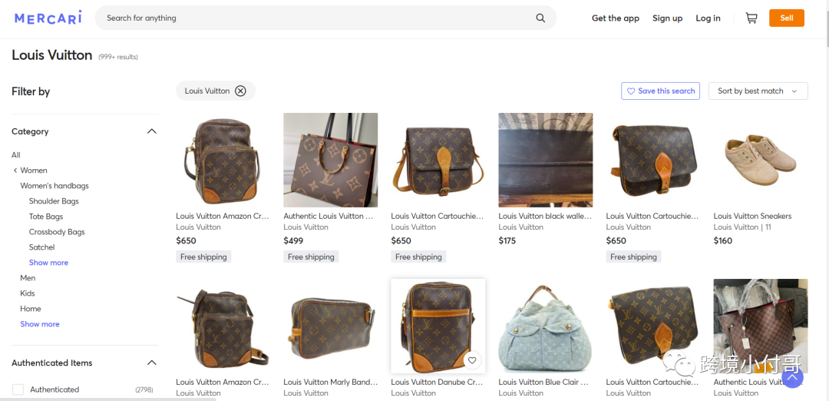Open the shopping cart icon
This screenshot has height=401, width=829.
click(751, 18)
